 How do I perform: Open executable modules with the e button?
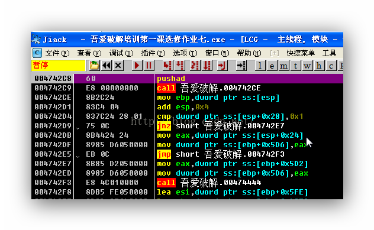point(272,66)
